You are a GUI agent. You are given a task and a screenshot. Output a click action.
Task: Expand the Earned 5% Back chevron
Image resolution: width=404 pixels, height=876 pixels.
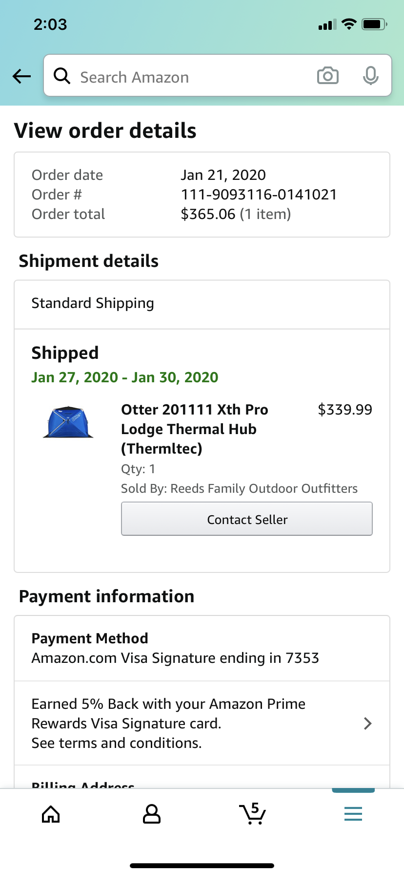coord(368,723)
